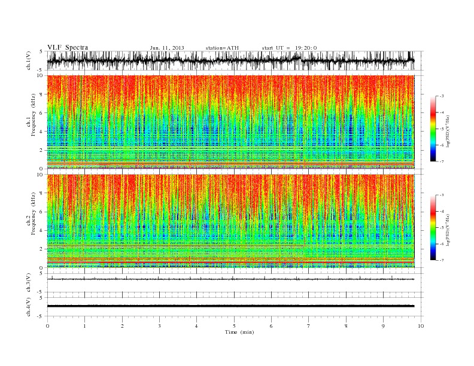The image size is (474, 366).
Task: Click the "-5" label on ch.1 color bar
Action: 441,129
